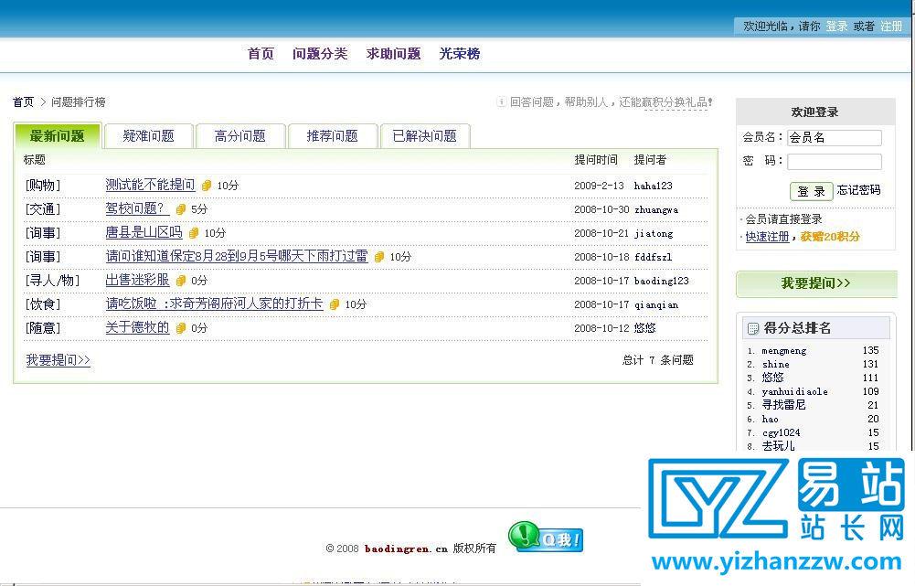The height and width of the screenshot is (586, 915).
Task: Click the 快速注册 link
Action: pyautogui.click(x=767, y=237)
